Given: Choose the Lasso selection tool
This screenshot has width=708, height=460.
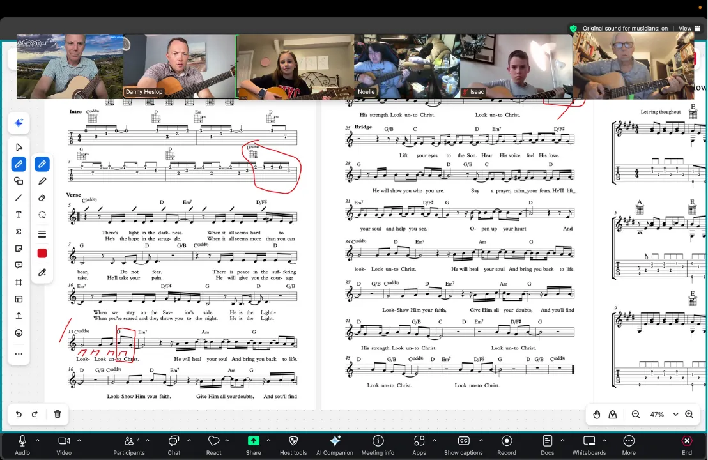Looking at the screenshot, I should pos(42,215).
